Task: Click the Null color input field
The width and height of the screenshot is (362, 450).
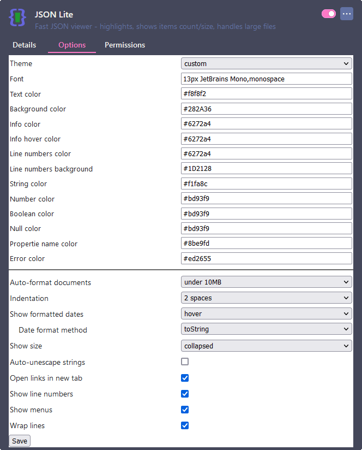Action: 267,228
